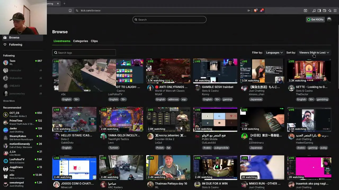Image resolution: width=339 pixels, height=190 pixels.
Task: Open World of Warcraft Classic category link
Action: coord(170,91)
